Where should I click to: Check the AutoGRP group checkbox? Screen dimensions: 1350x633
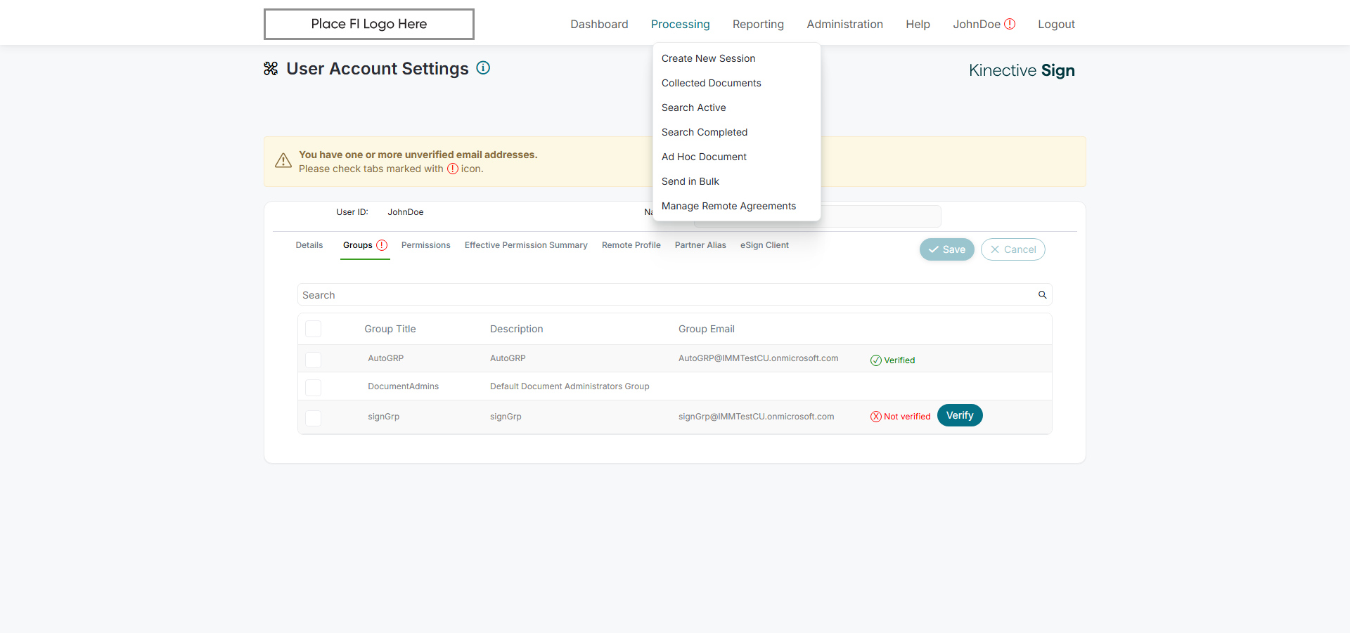point(314,360)
